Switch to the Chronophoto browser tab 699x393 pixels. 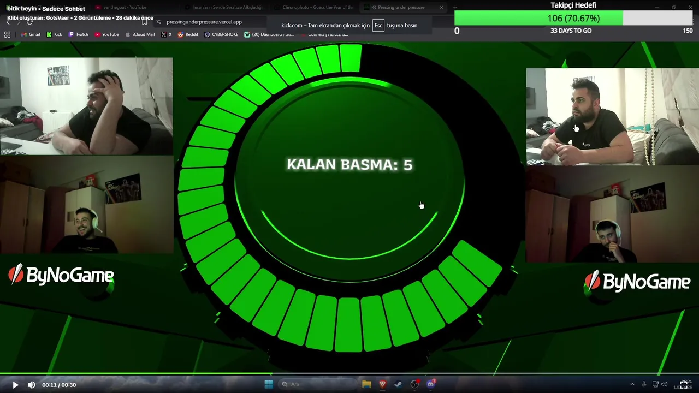(313, 7)
